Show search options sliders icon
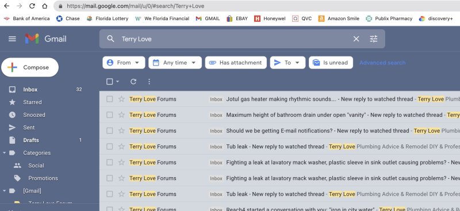The width and height of the screenshot is (460, 211). coord(373,39)
